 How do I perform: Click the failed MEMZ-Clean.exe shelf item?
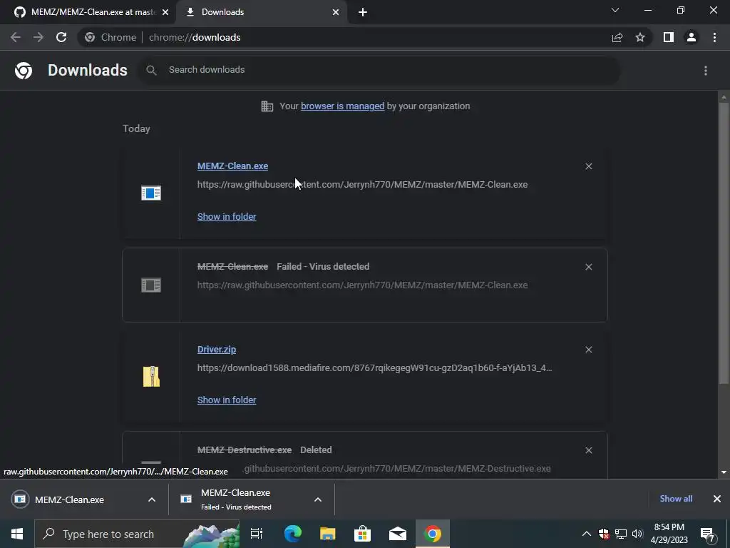point(235,499)
